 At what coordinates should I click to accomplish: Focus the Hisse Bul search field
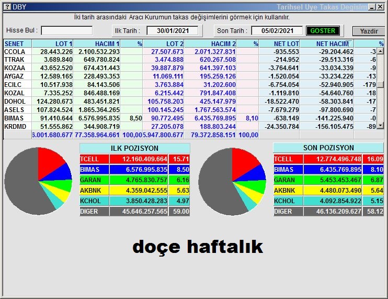coord(67,31)
